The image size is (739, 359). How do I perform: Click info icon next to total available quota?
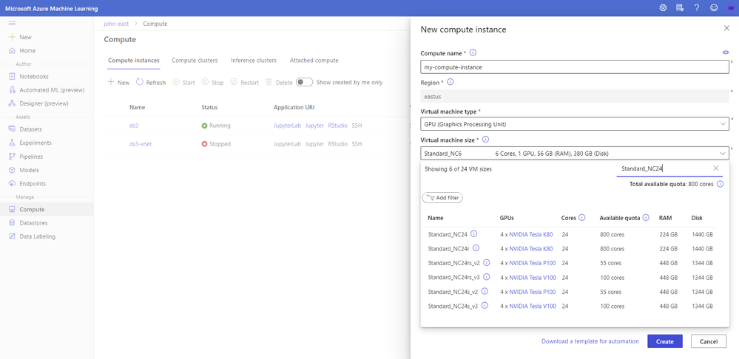pos(721,184)
